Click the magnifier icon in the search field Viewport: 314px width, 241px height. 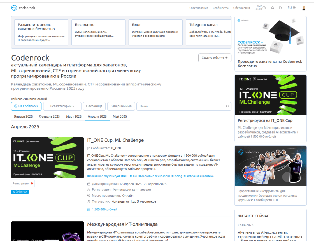228,106
